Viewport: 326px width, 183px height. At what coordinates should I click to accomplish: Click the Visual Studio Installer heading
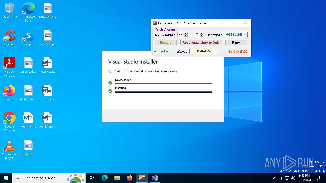(133, 62)
